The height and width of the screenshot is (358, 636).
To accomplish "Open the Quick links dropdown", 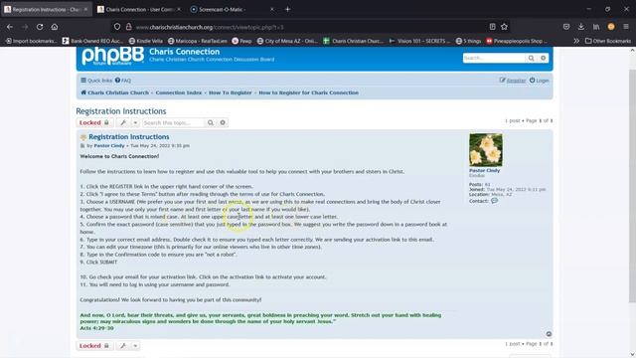I will tap(96, 81).
